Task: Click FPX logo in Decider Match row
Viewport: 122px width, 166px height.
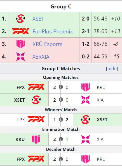Action: pyautogui.click(x=36, y=159)
